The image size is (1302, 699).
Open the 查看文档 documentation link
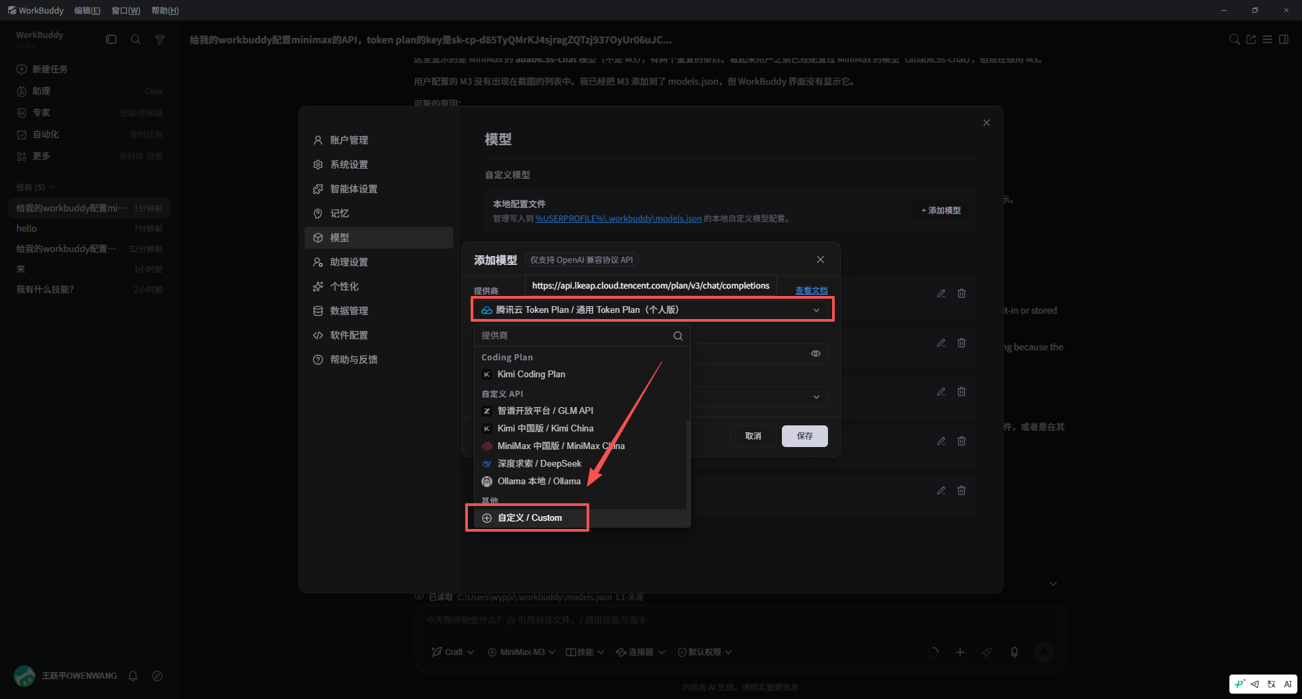pyautogui.click(x=811, y=291)
